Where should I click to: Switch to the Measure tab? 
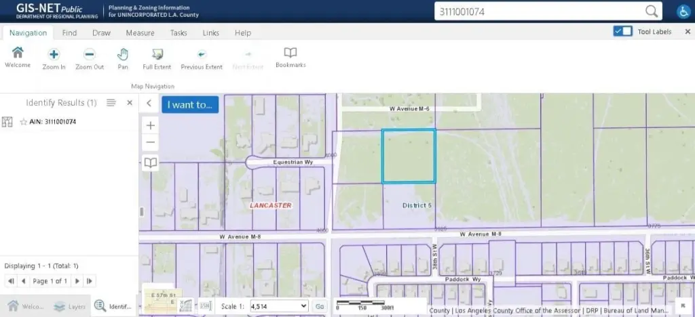pos(140,33)
